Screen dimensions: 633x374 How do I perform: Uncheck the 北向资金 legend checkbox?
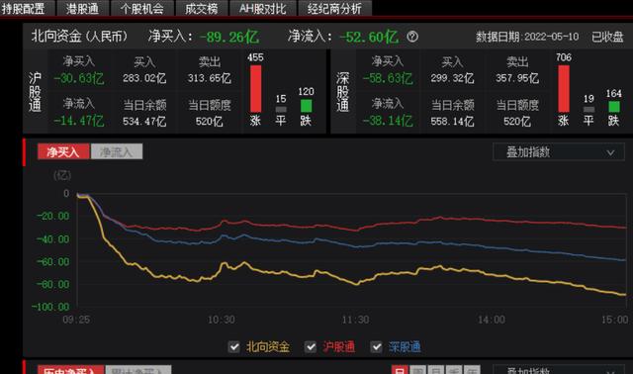233,346
